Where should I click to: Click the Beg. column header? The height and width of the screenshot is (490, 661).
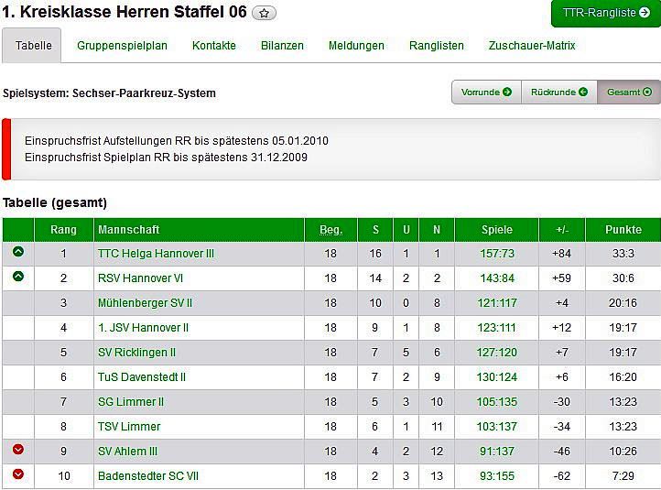point(330,230)
